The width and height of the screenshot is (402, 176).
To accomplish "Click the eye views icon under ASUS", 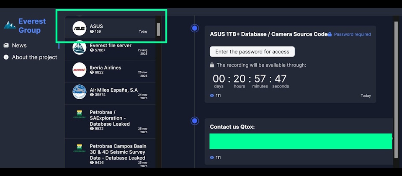I will point(92,32).
